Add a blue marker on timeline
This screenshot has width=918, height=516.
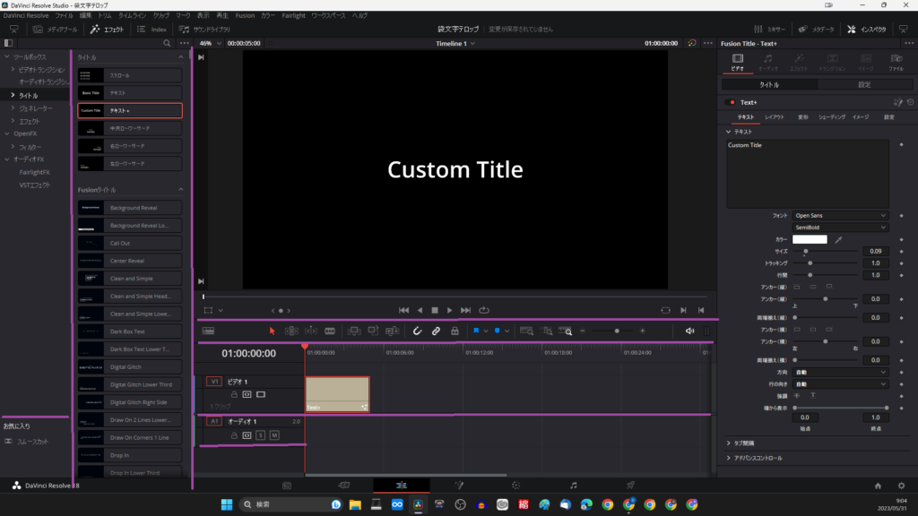pyautogui.click(x=497, y=331)
